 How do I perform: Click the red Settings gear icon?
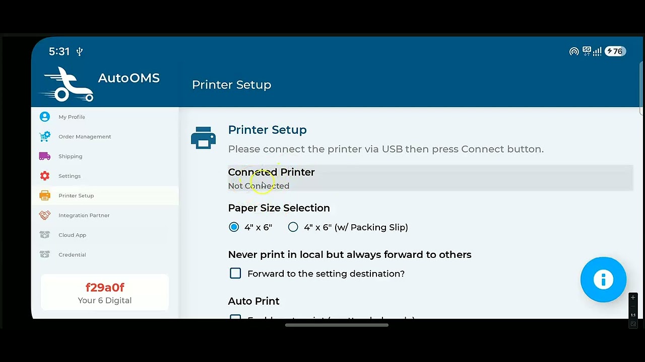point(45,175)
